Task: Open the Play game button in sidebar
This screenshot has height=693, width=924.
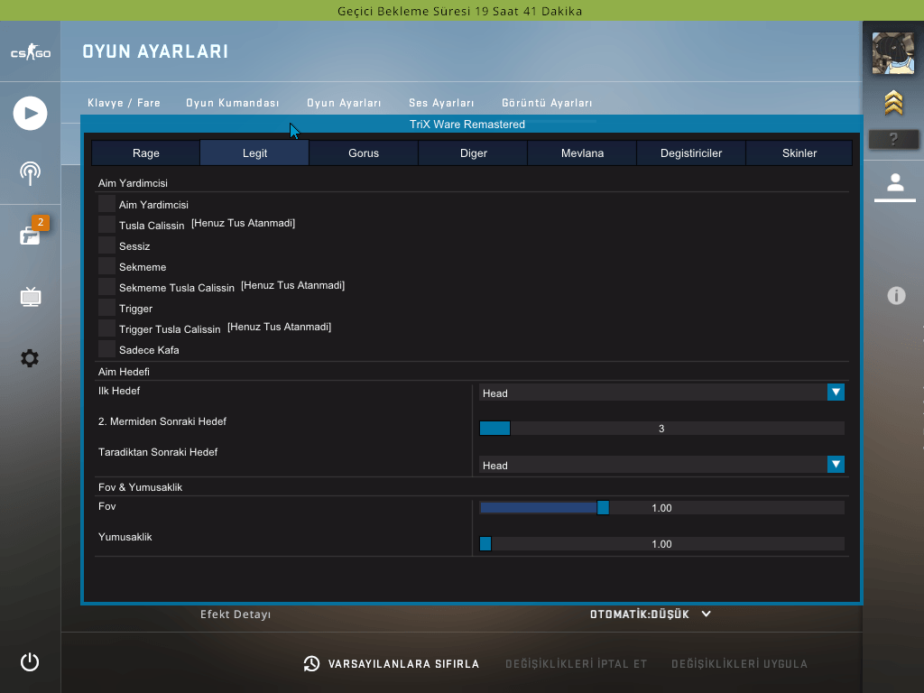Action: pos(30,113)
